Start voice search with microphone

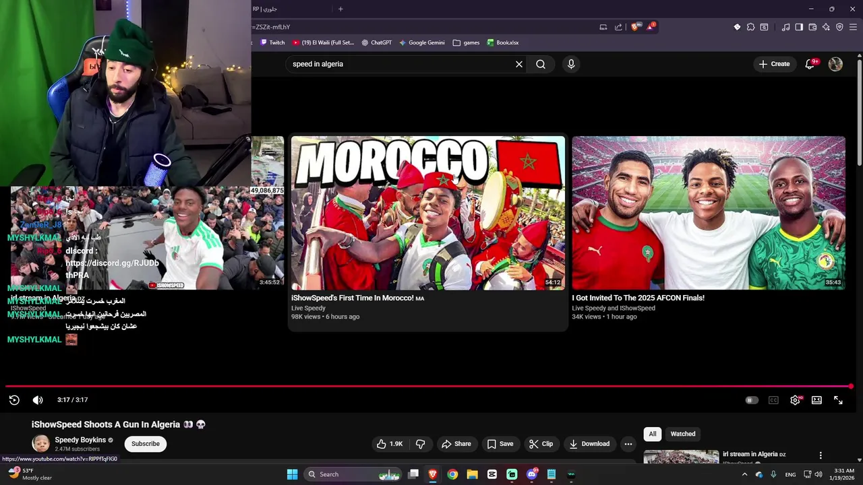tap(571, 64)
